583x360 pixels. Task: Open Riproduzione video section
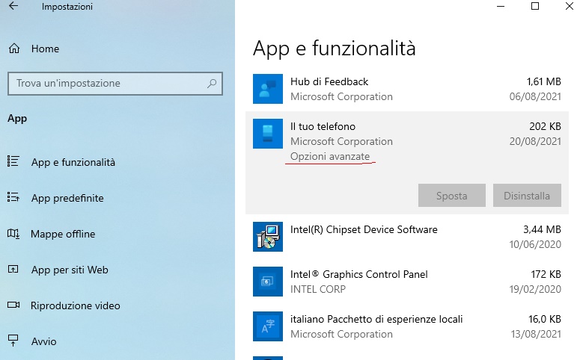75,305
